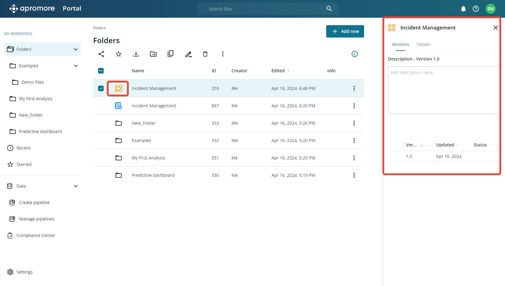Open the notifications bell
Viewport: 505px width, 286px height.
tap(463, 9)
